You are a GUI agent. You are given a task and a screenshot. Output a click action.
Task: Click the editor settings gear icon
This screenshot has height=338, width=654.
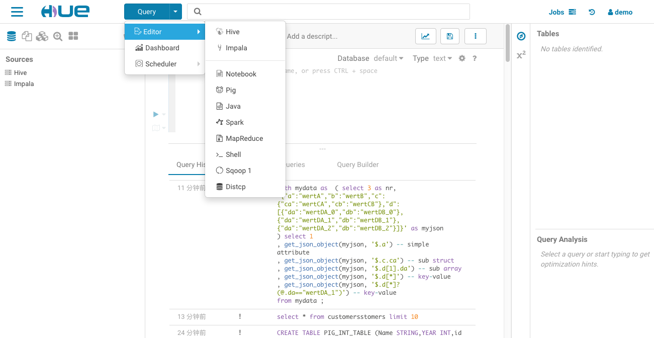462,58
